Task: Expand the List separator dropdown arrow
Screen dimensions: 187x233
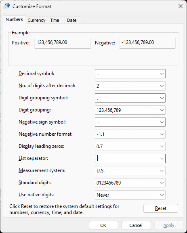Action: (162, 159)
